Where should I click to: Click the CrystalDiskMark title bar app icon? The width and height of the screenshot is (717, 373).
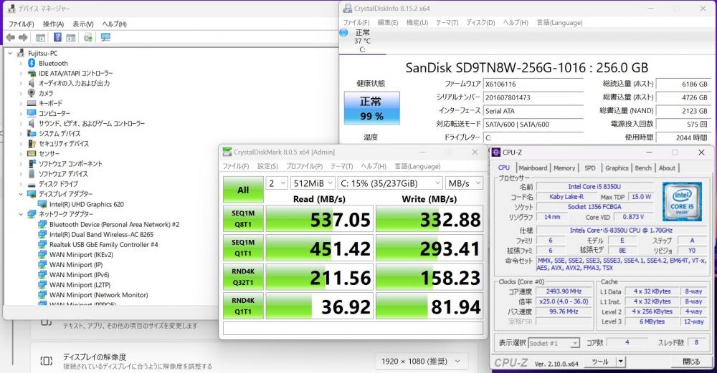coord(227,152)
